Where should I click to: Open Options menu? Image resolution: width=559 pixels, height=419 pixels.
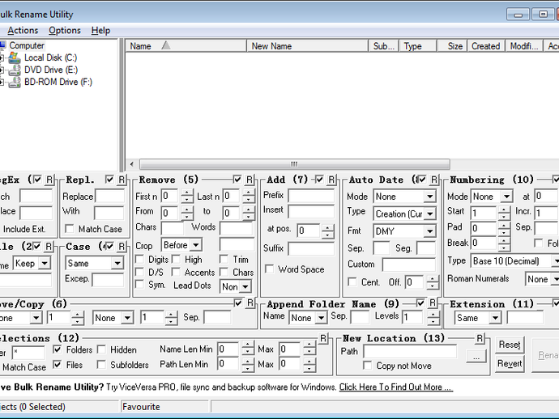click(65, 31)
